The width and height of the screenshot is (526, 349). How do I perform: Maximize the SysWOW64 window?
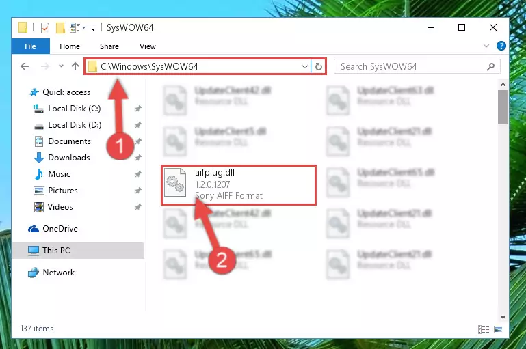tap(462, 27)
